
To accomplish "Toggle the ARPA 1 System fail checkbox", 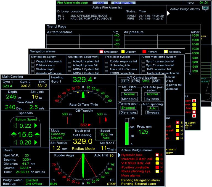I will point(70,69).
